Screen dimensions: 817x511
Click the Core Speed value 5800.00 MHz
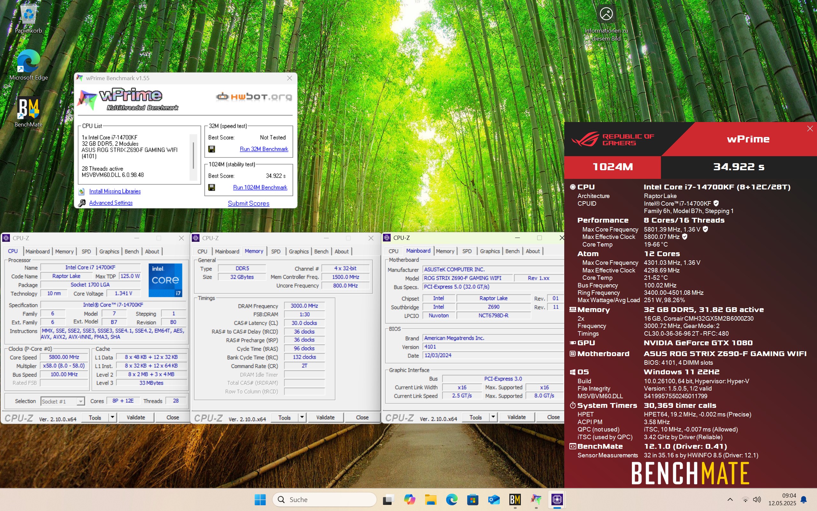click(64, 357)
